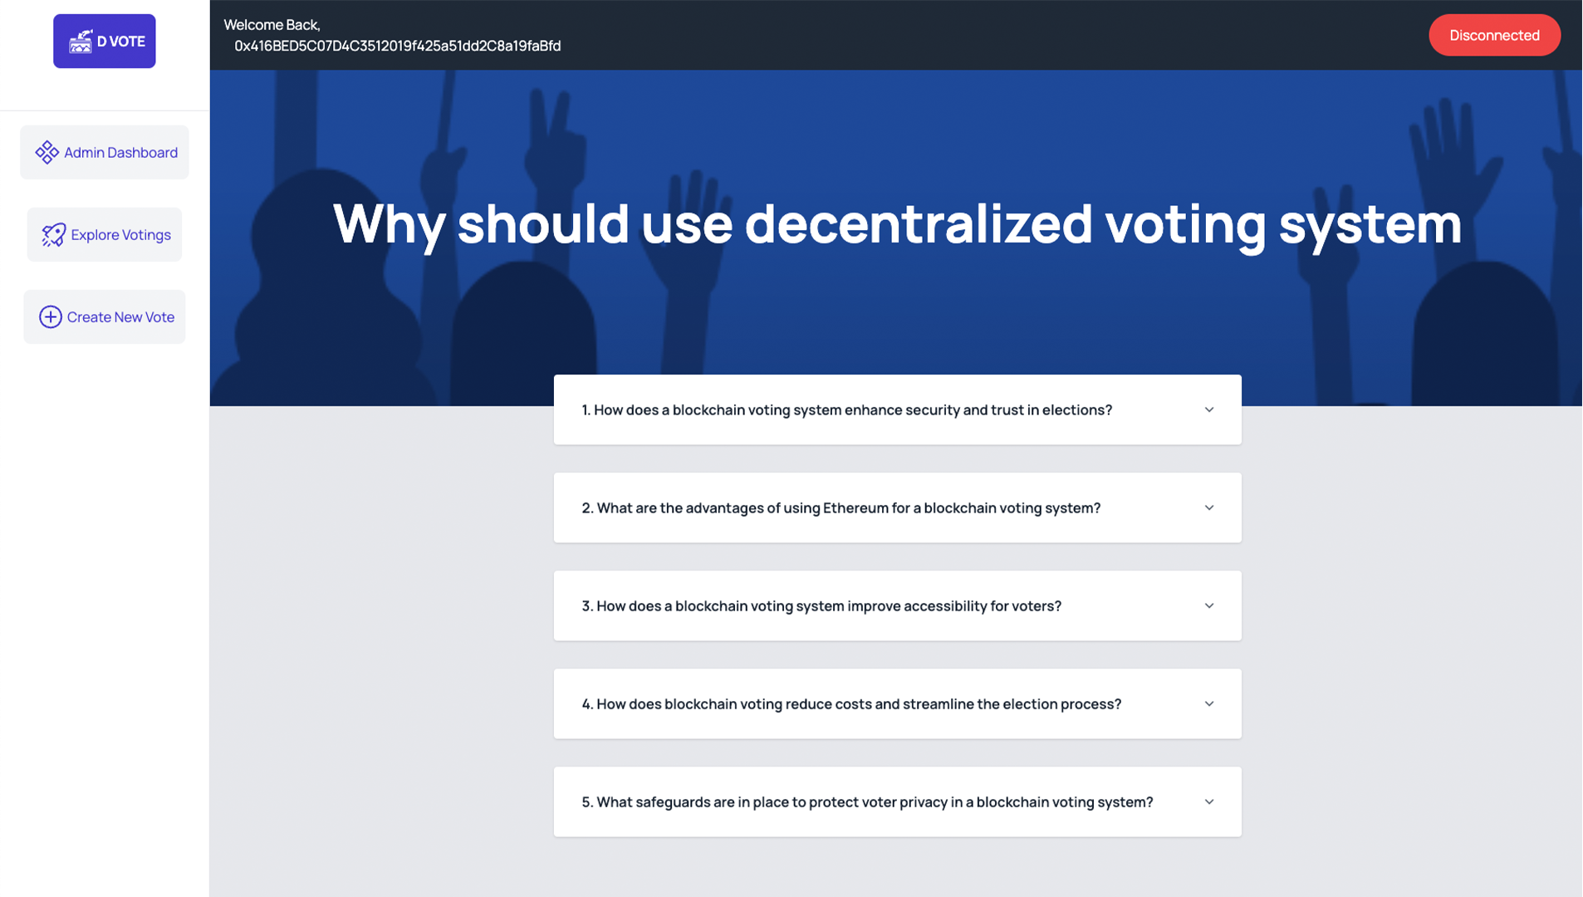The width and height of the screenshot is (1583, 897).
Task: Click the 'Why should use decentralized voting system' heading
Action: [x=897, y=223]
